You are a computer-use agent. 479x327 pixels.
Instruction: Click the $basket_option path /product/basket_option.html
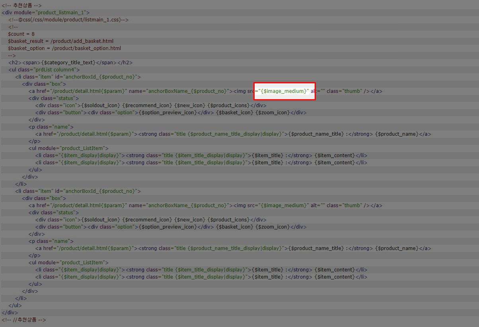[x=86, y=48]
